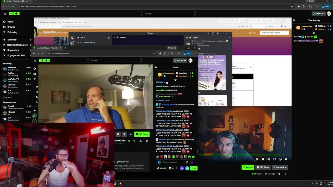Open hamburger menu in wvagabond Kick window

coord(35,61)
